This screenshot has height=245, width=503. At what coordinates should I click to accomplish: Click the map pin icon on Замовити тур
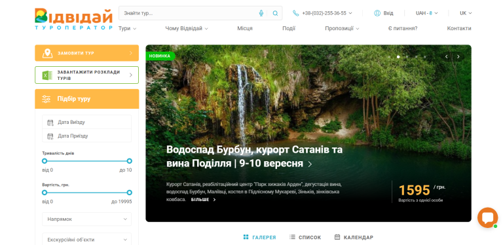click(47, 53)
